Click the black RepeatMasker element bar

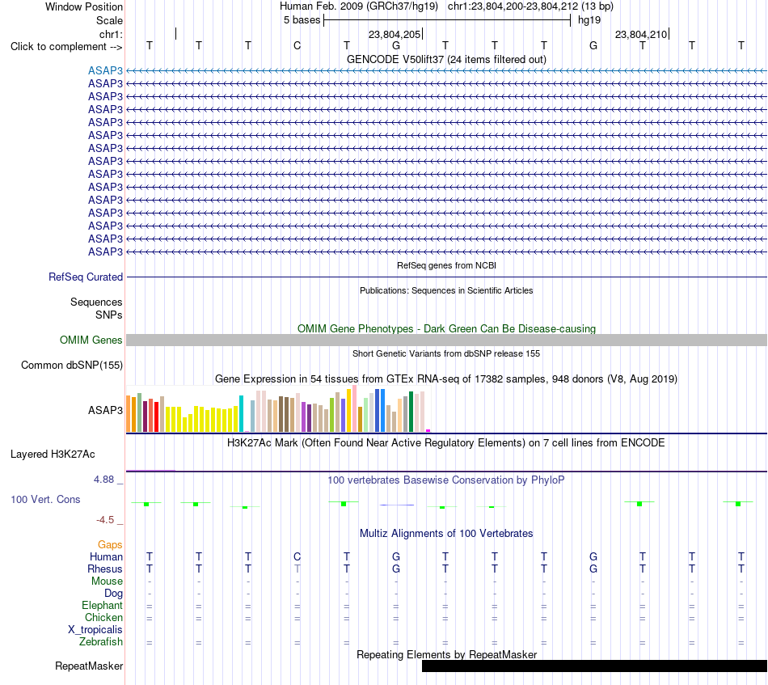click(595, 666)
